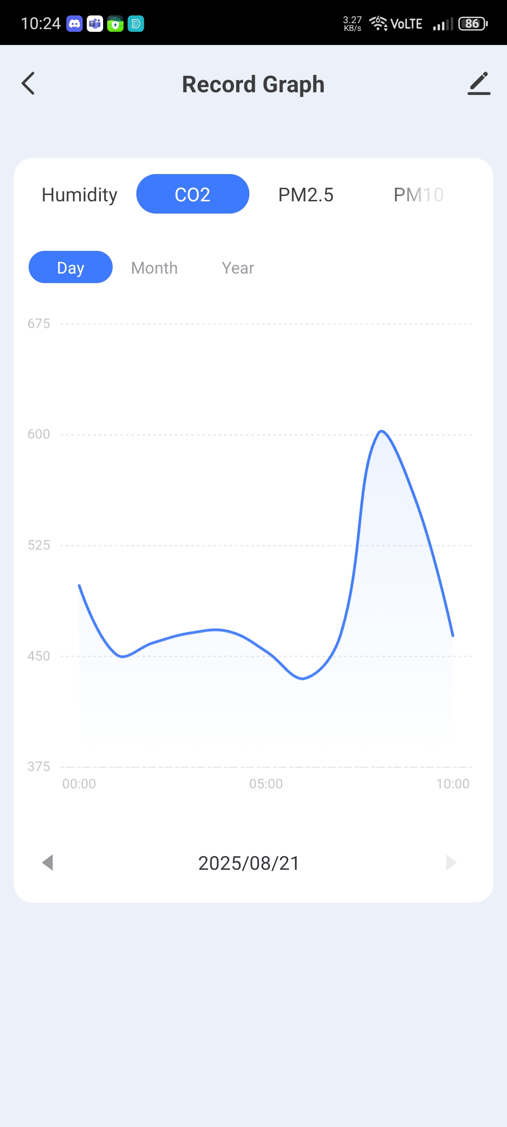507x1127 pixels.
Task: Select the CO2 tab
Action: point(193,194)
